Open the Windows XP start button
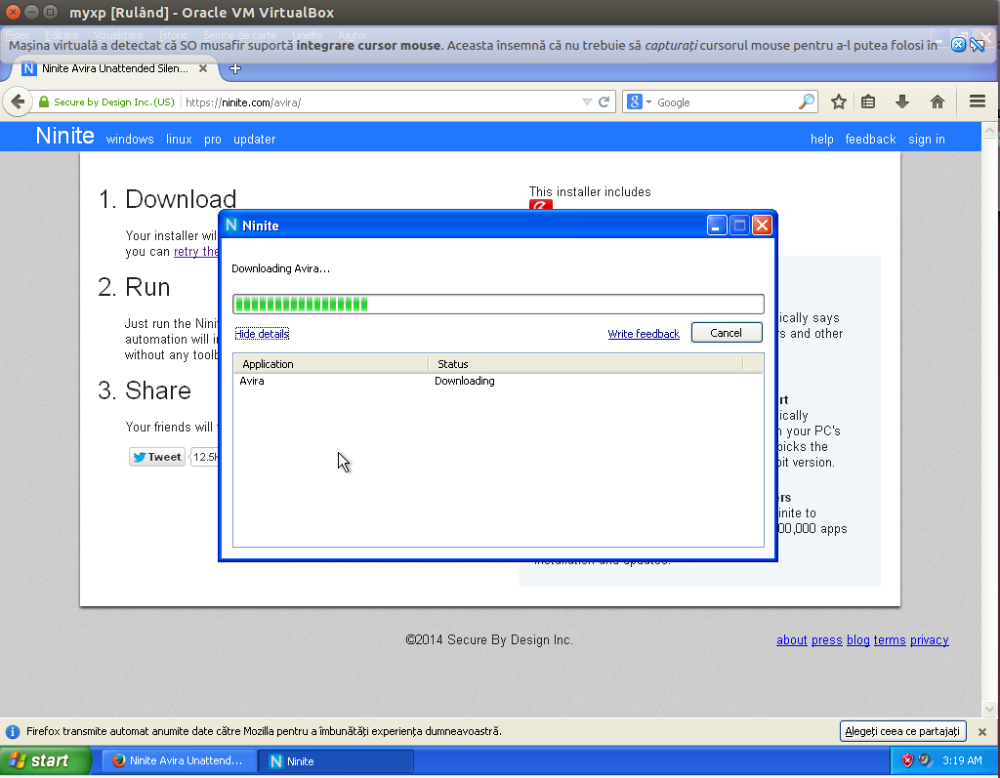This screenshot has width=1000, height=778. click(x=45, y=760)
